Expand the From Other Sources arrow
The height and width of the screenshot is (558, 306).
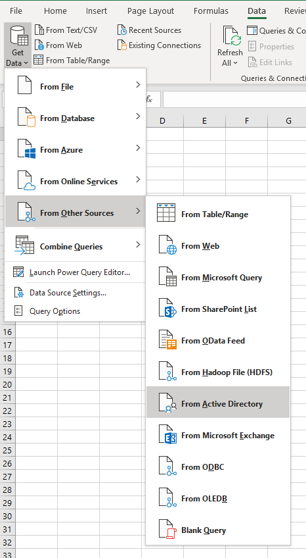(x=138, y=211)
